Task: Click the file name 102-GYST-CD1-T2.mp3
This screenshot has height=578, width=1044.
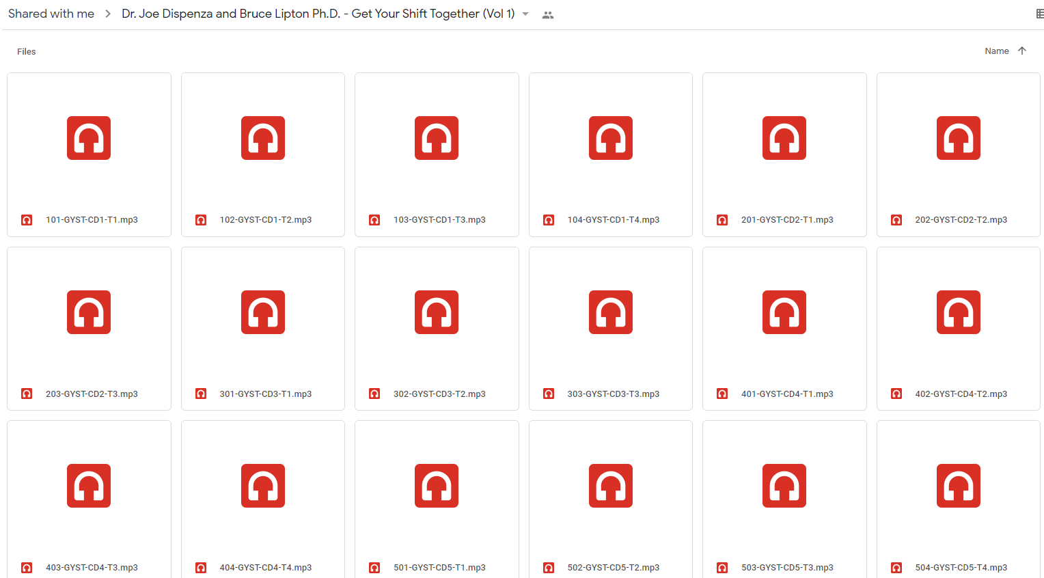Action: [266, 220]
